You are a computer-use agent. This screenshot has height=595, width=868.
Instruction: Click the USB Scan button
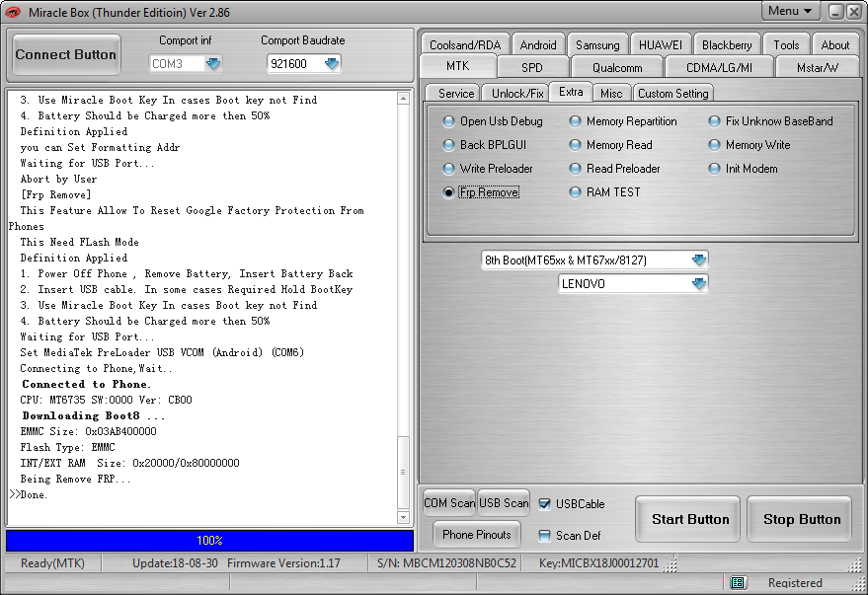(x=504, y=503)
